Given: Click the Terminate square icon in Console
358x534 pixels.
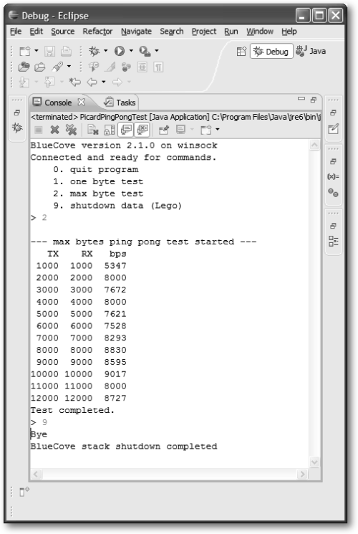Looking at the screenshot, I should (39, 130).
